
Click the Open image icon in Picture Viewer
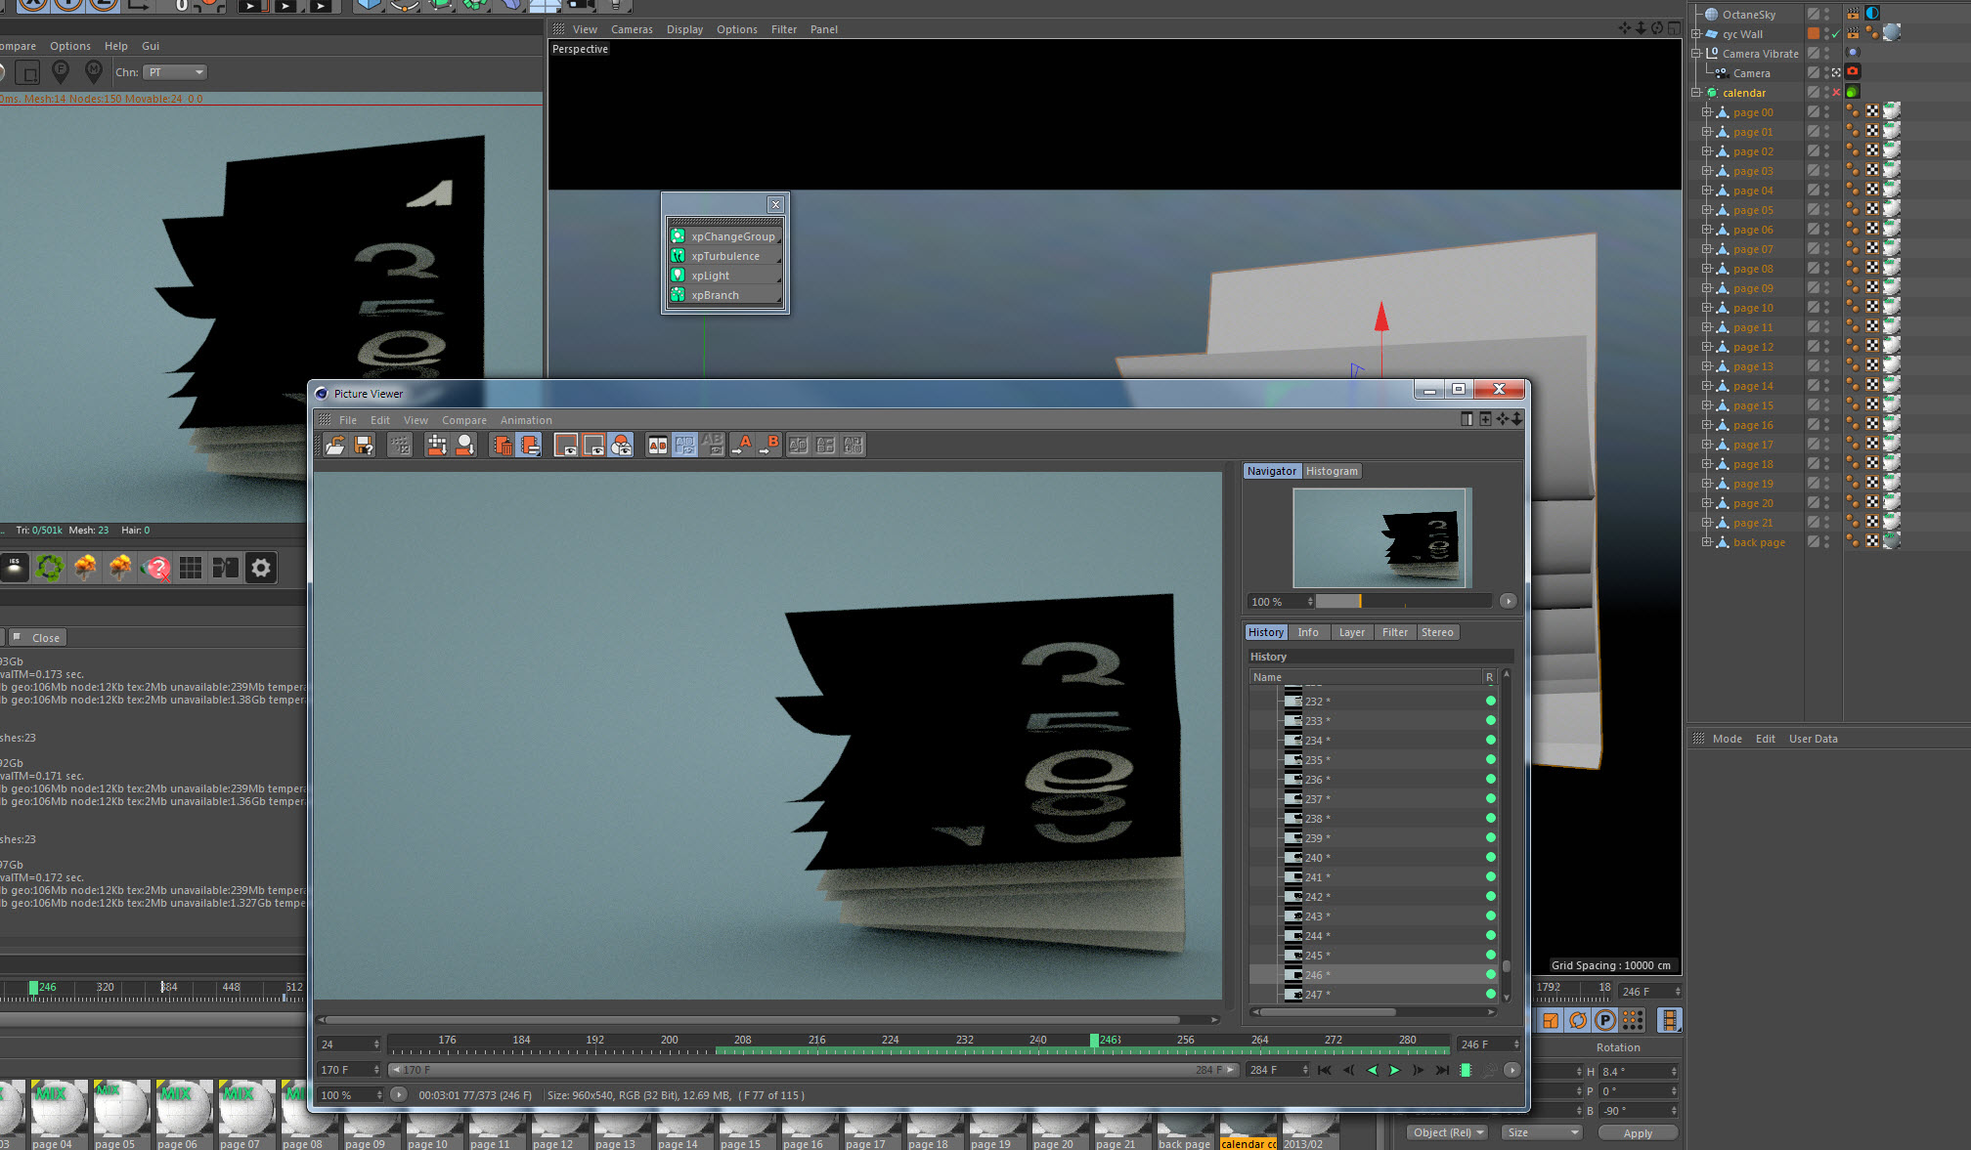tap(335, 446)
